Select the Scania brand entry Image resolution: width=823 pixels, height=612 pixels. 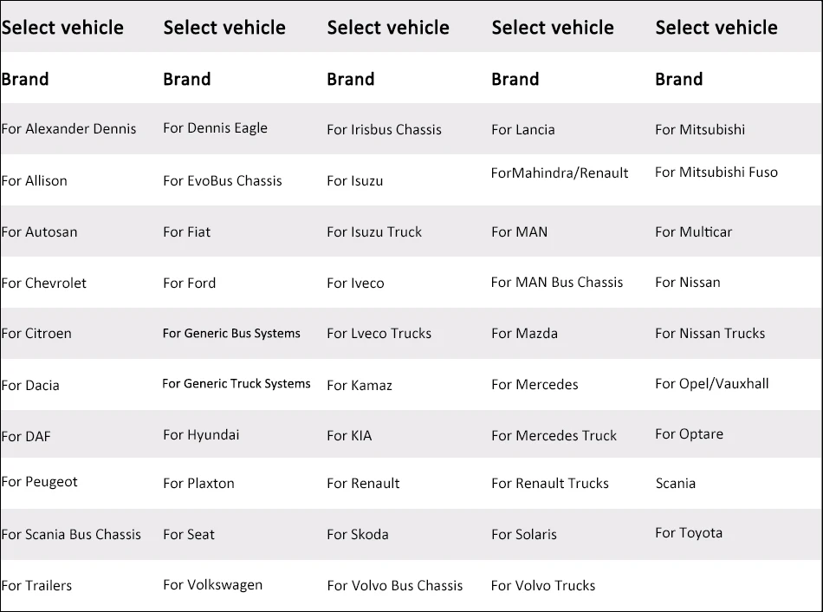[676, 484]
